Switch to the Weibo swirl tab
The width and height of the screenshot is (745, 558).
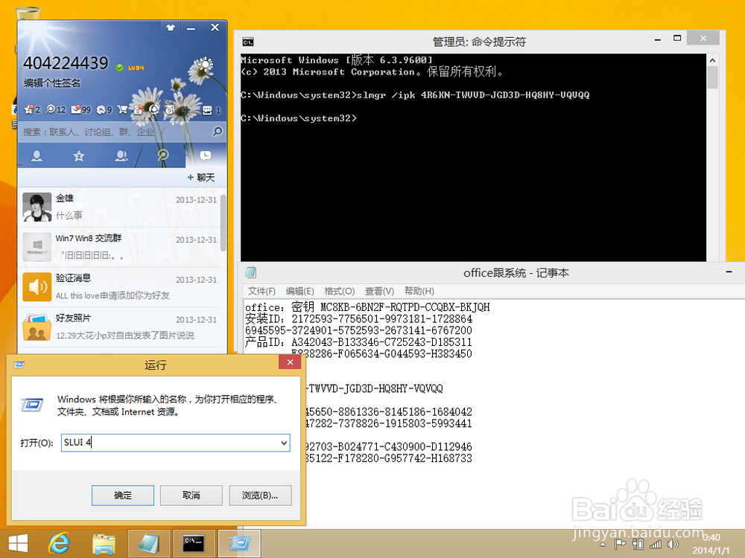pos(163,155)
